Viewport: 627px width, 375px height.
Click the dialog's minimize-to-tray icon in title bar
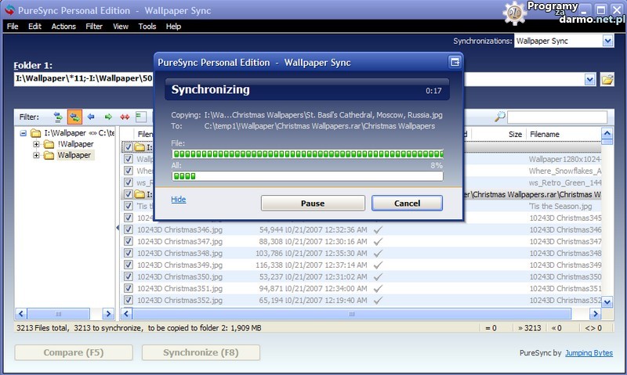453,62
